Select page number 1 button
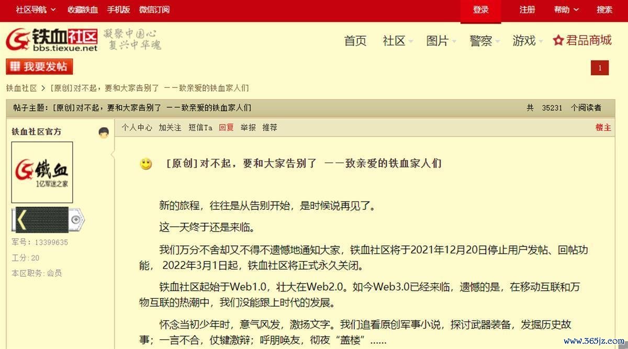628x349 pixels. (600, 68)
